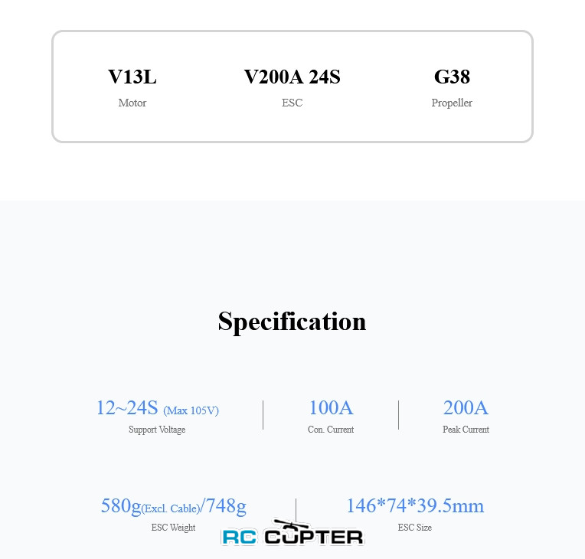Screen dimensions: 585x559
Task: Select the ESC Size label
Action: point(415,528)
